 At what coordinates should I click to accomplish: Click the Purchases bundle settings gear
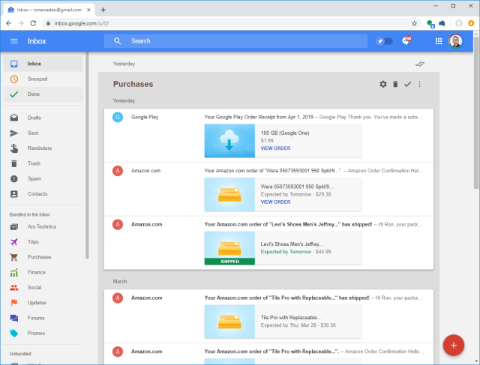click(x=383, y=84)
